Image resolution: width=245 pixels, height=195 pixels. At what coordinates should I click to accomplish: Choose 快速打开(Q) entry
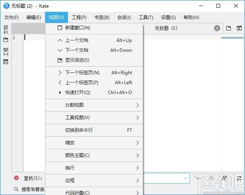94,93
